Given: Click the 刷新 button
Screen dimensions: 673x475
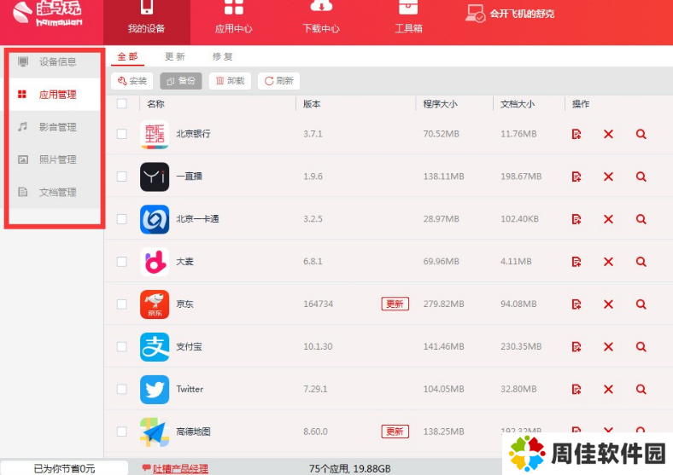Looking at the screenshot, I should coord(279,81).
